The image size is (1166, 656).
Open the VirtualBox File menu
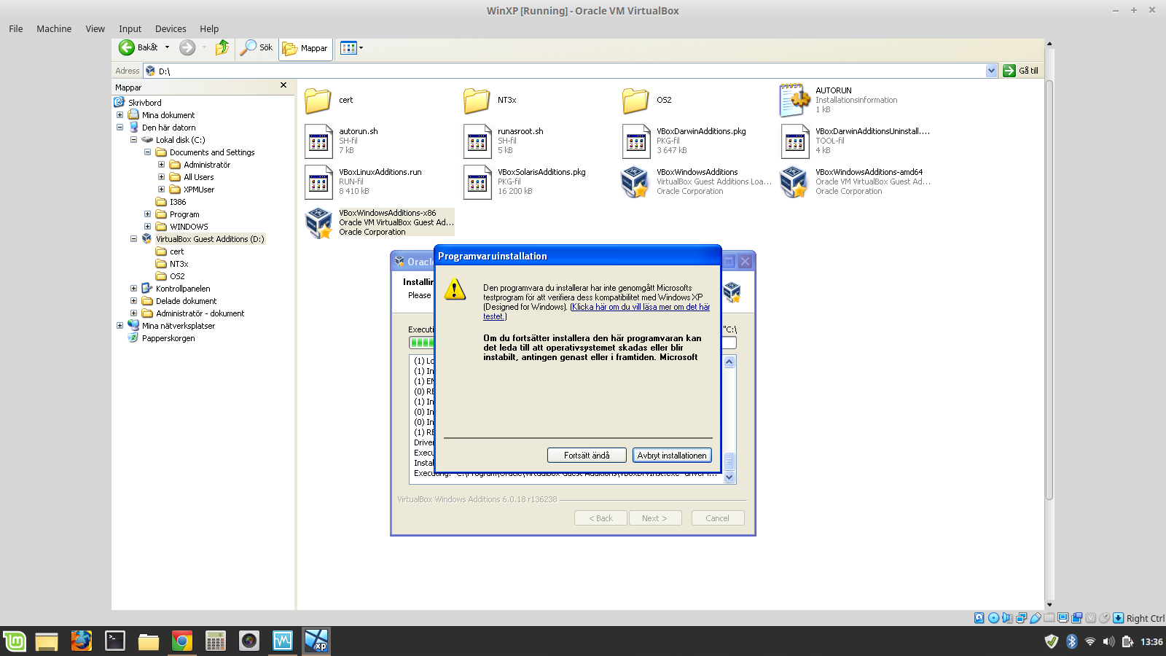click(16, 29)
